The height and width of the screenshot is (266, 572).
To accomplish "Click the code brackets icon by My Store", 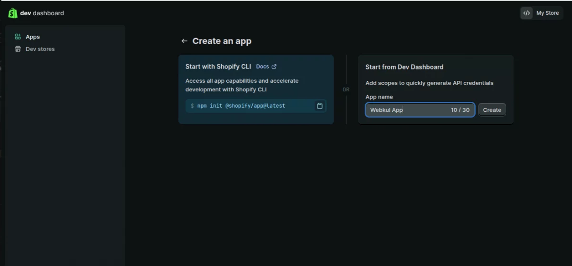I will coord(526,13).
